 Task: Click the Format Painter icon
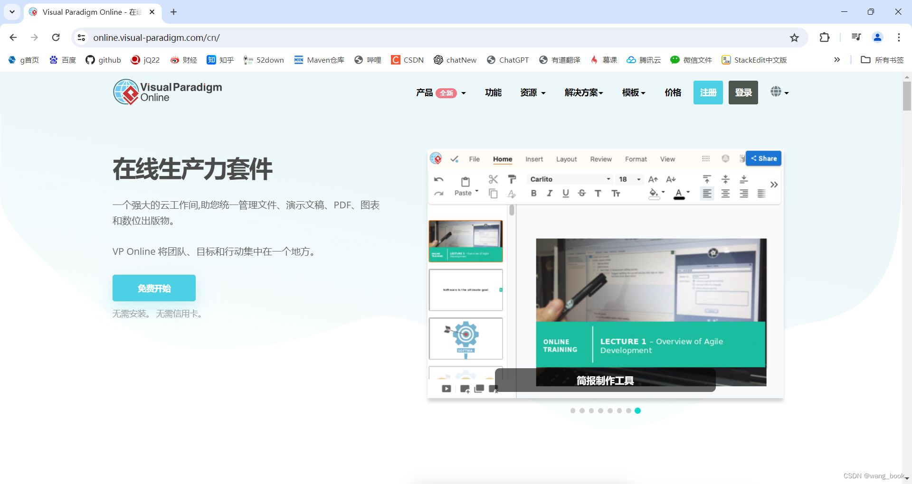512,179
